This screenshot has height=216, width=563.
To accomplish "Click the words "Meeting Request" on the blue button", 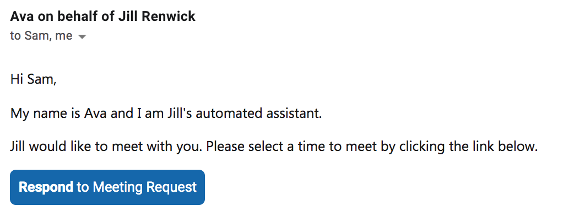I will point(145,187).
